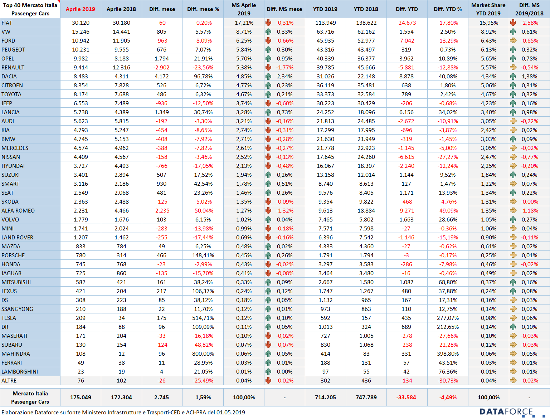Click the Mercato Italia Passenger Cars total label

tap(30, 397)
